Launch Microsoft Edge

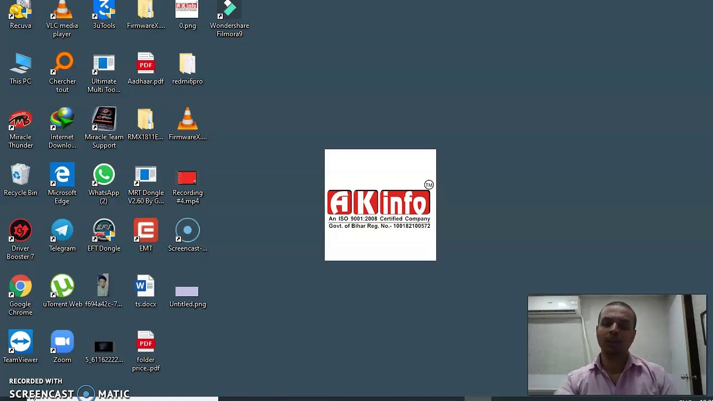click(62, 184)
